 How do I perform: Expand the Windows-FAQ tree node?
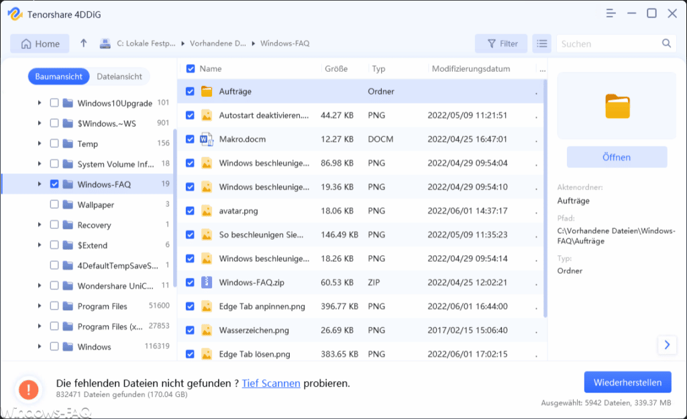tap(40, 184)
